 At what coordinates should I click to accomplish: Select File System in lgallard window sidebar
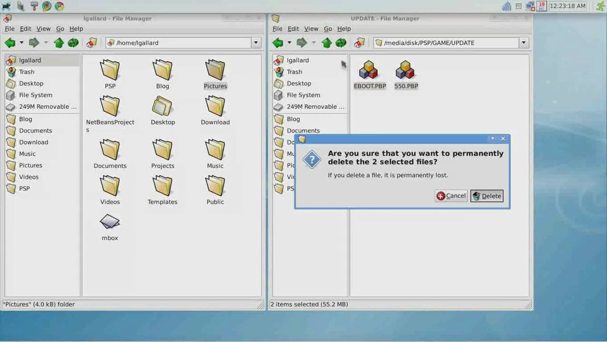click(x=42, y=95)
